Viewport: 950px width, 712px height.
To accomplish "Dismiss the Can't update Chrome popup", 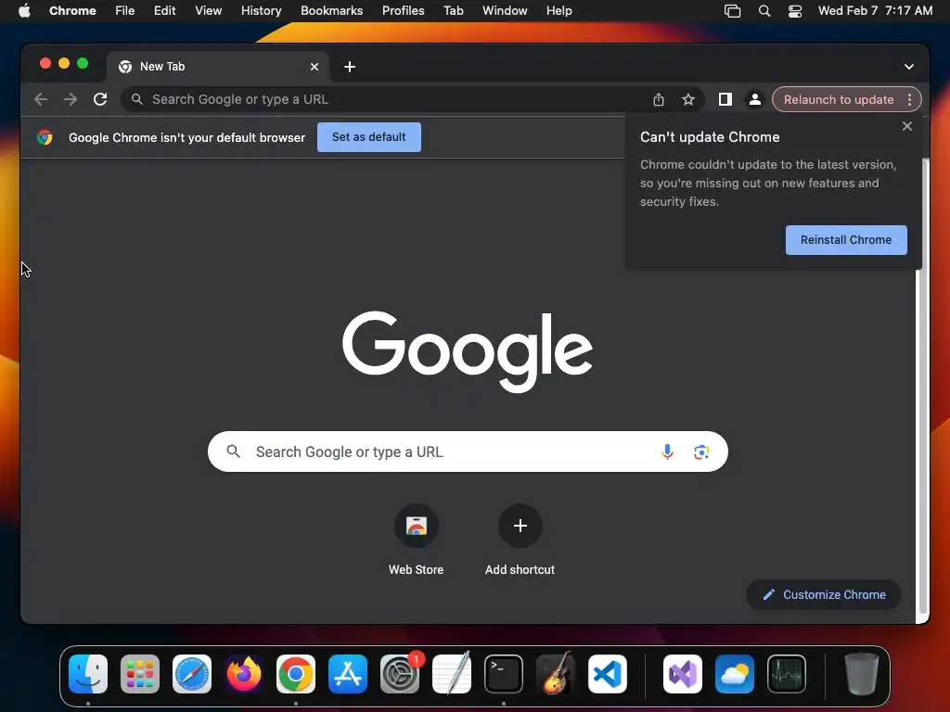I will click(x=907, y=126).
